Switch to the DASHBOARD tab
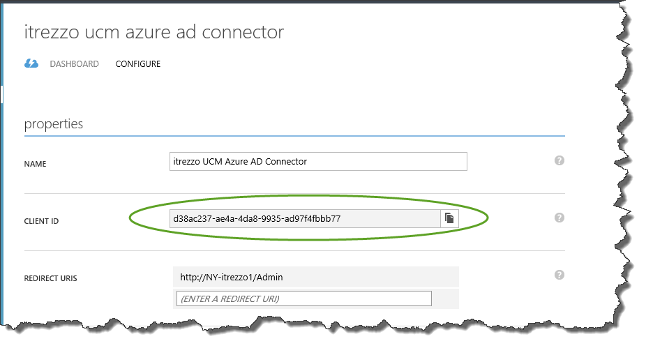The height and width of the screenshot is (348, 646). [74, 64]
